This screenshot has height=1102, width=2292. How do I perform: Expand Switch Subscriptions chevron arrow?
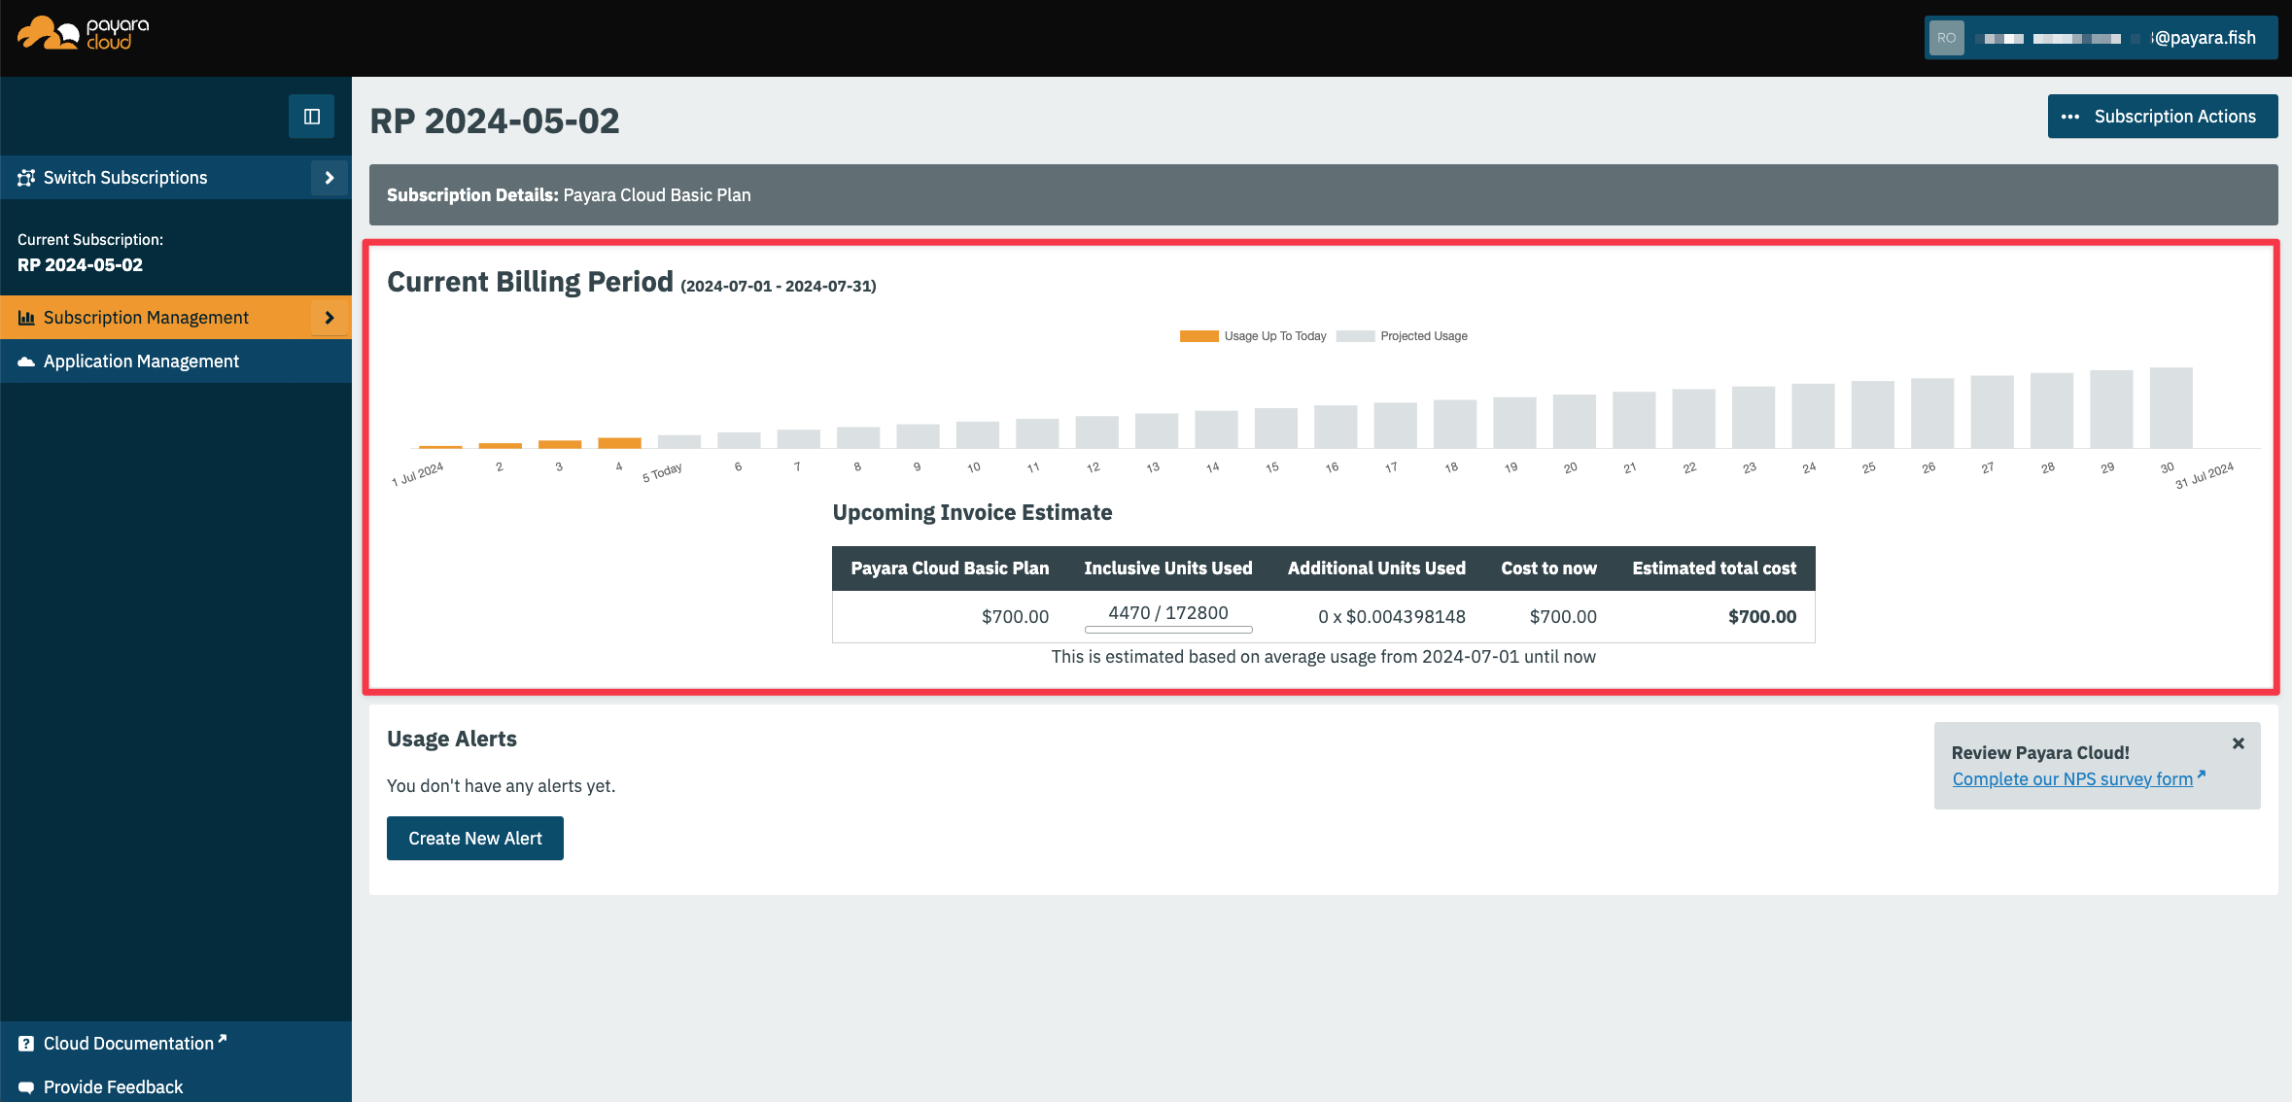[330, 178]
